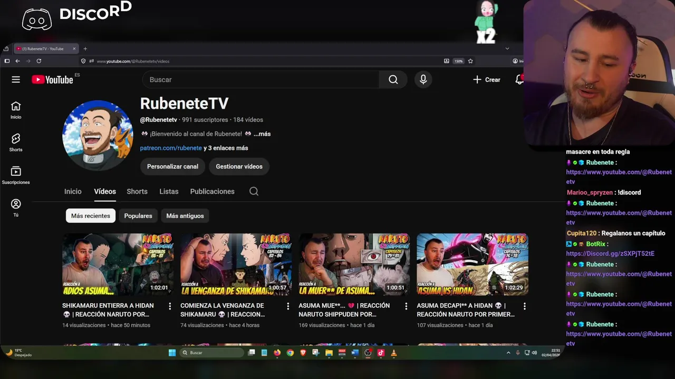Image resolution: width=675 pixels, height=379 pixels.
Task: Expand the browser tab list chevron
Action: pyautogui.click(x=507, y=48)
